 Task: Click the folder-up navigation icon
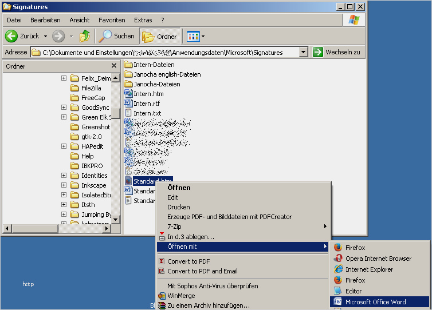click(x=85, y=36)
